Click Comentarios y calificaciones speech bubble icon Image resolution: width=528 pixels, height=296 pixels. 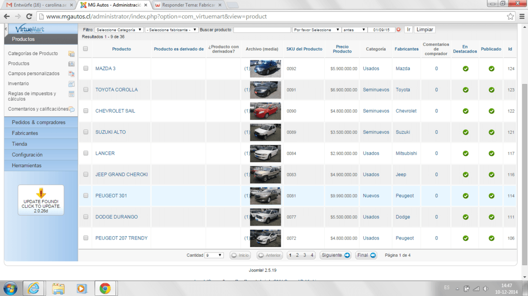pyautogui.click(x=72, y=109)
